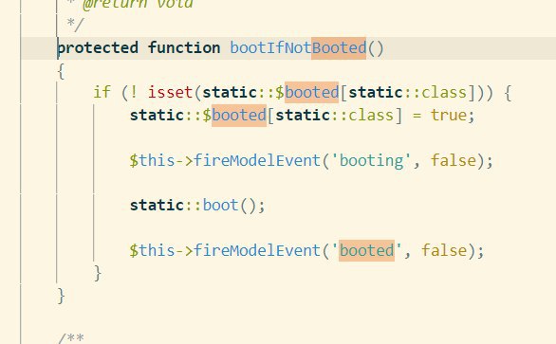Click the 'isset' call
Screen dimensions: 556x344
pyautogui.click(x=170, y=93)
